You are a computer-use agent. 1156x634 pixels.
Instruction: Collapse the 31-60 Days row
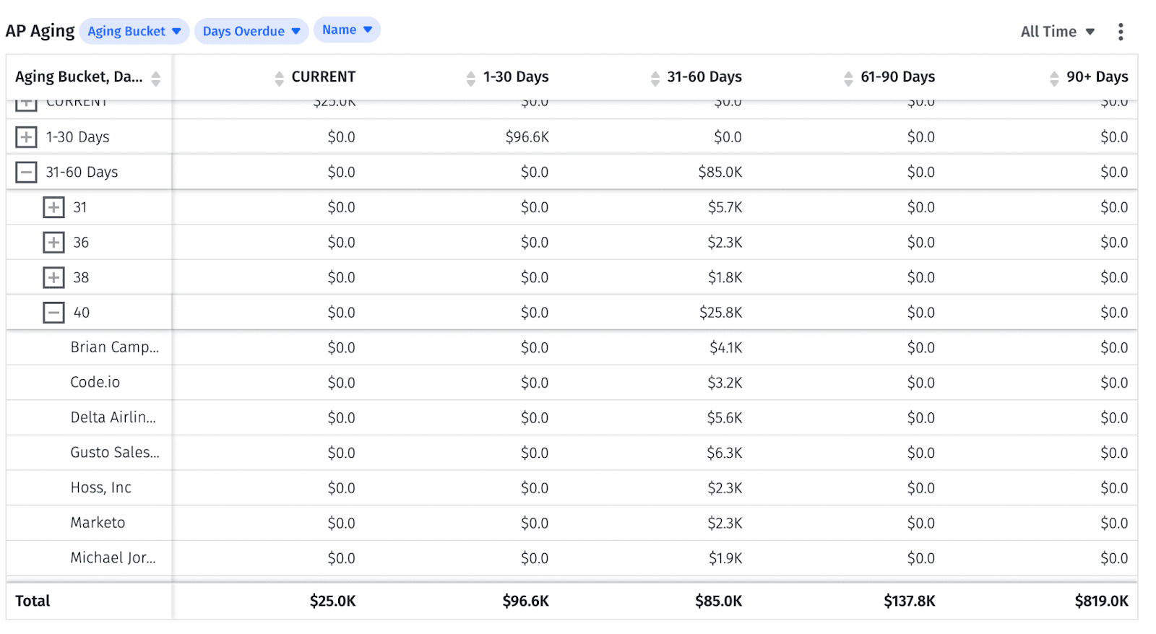pos(27,173)
